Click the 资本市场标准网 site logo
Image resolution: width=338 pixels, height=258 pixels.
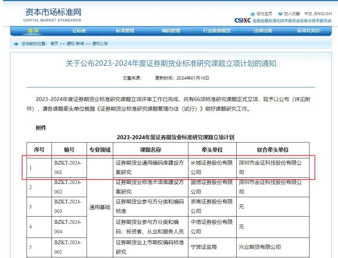53,15
